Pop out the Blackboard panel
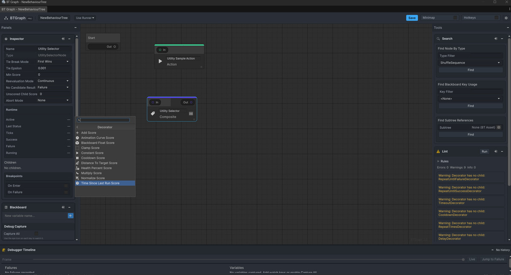The height and width of the screenshot is (275, 511). (x=63, y=207)
